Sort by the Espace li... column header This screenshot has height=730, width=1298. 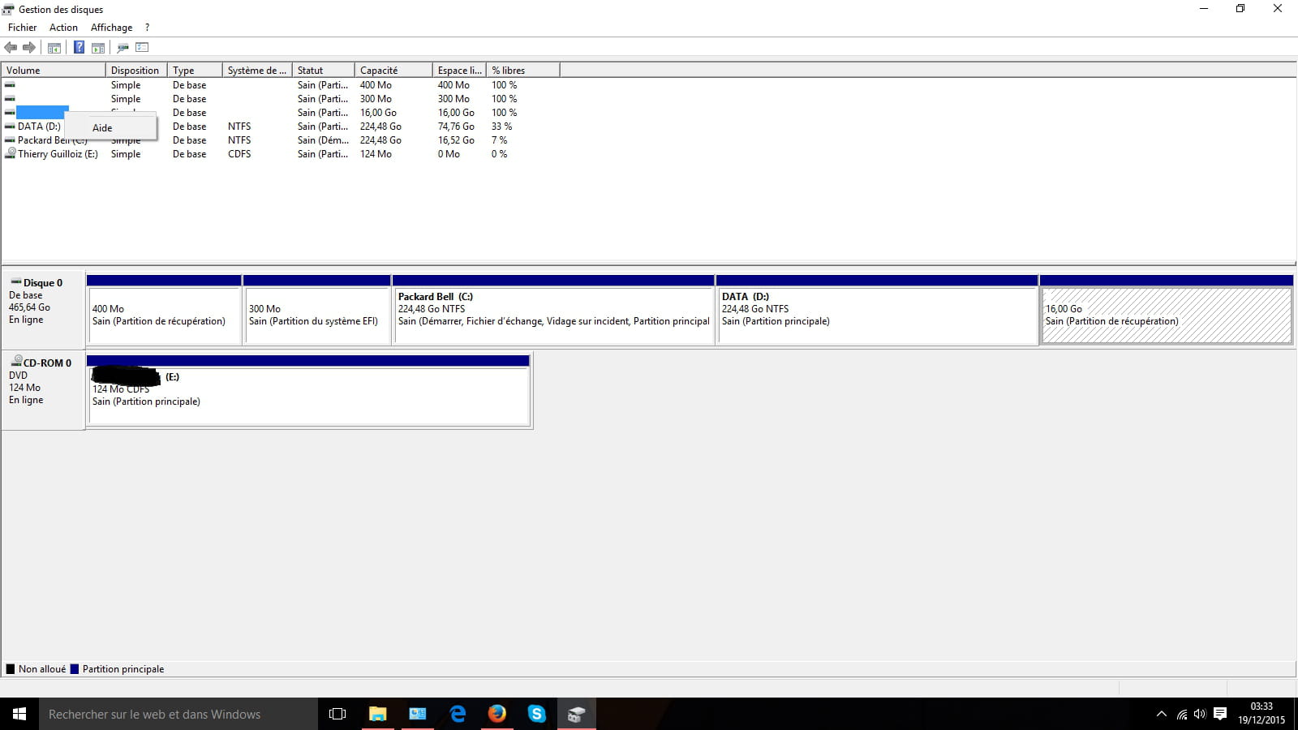[459, 71]
